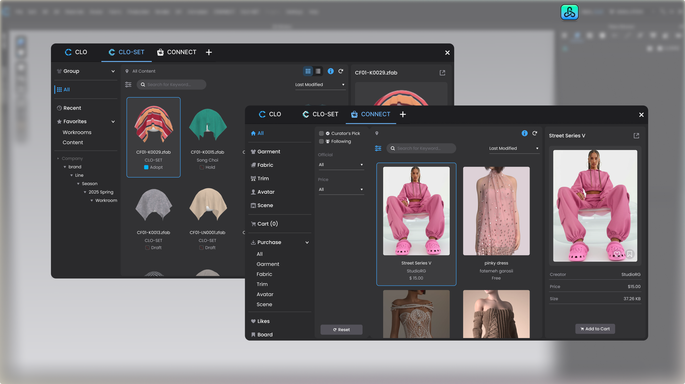Open Last Modified sort in CONNECT window

tap(514, 148)
